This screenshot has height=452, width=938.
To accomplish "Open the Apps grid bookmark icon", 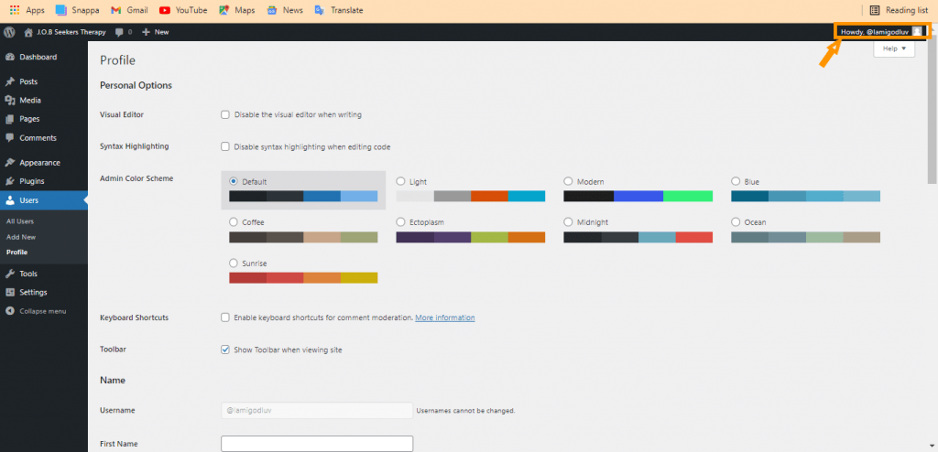I will tap(15, 10).
